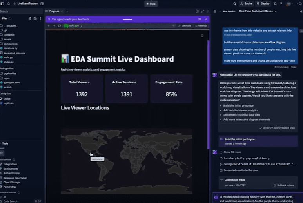Maximize the Progress pane
The height and width of the screenshot is (203, 303).
203,11
